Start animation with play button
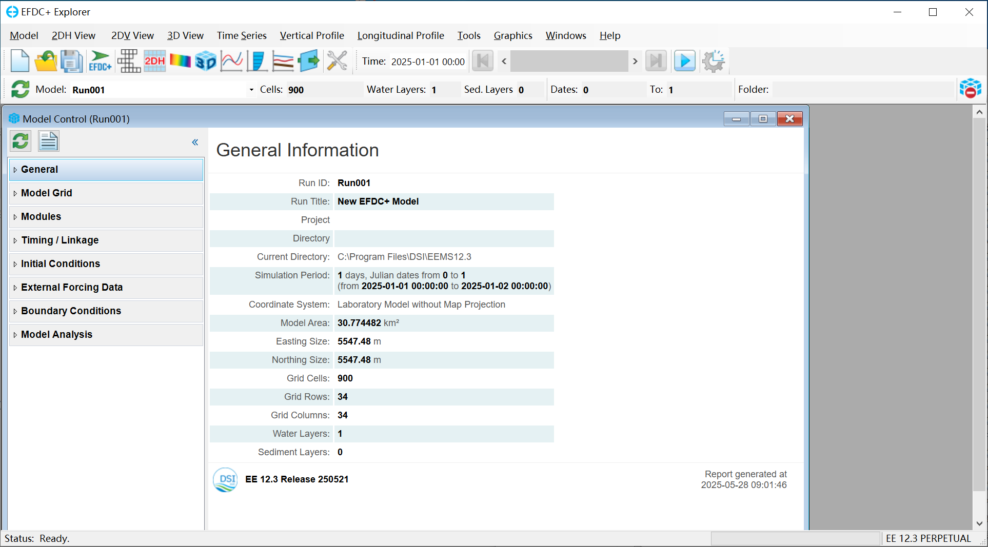 pos(685,61)
